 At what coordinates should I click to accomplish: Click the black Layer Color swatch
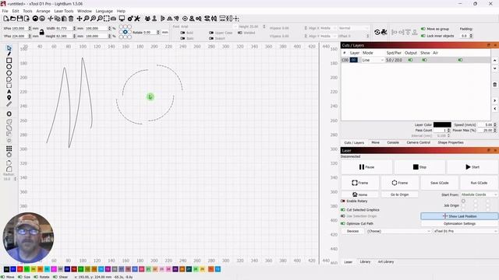pos(442,124)
